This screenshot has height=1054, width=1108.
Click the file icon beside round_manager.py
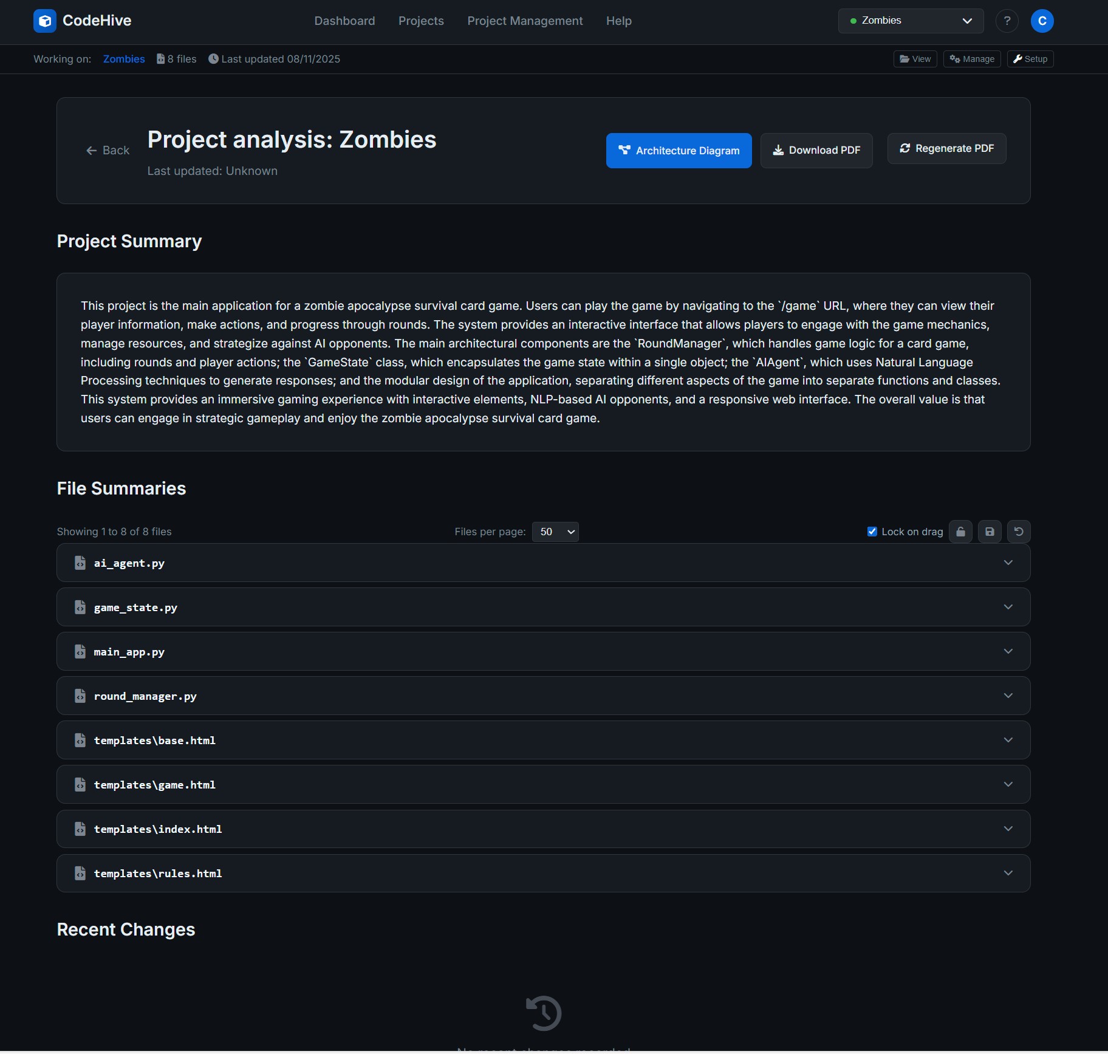[81, 696]
